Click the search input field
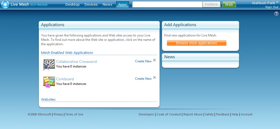 tap(167, 4)
